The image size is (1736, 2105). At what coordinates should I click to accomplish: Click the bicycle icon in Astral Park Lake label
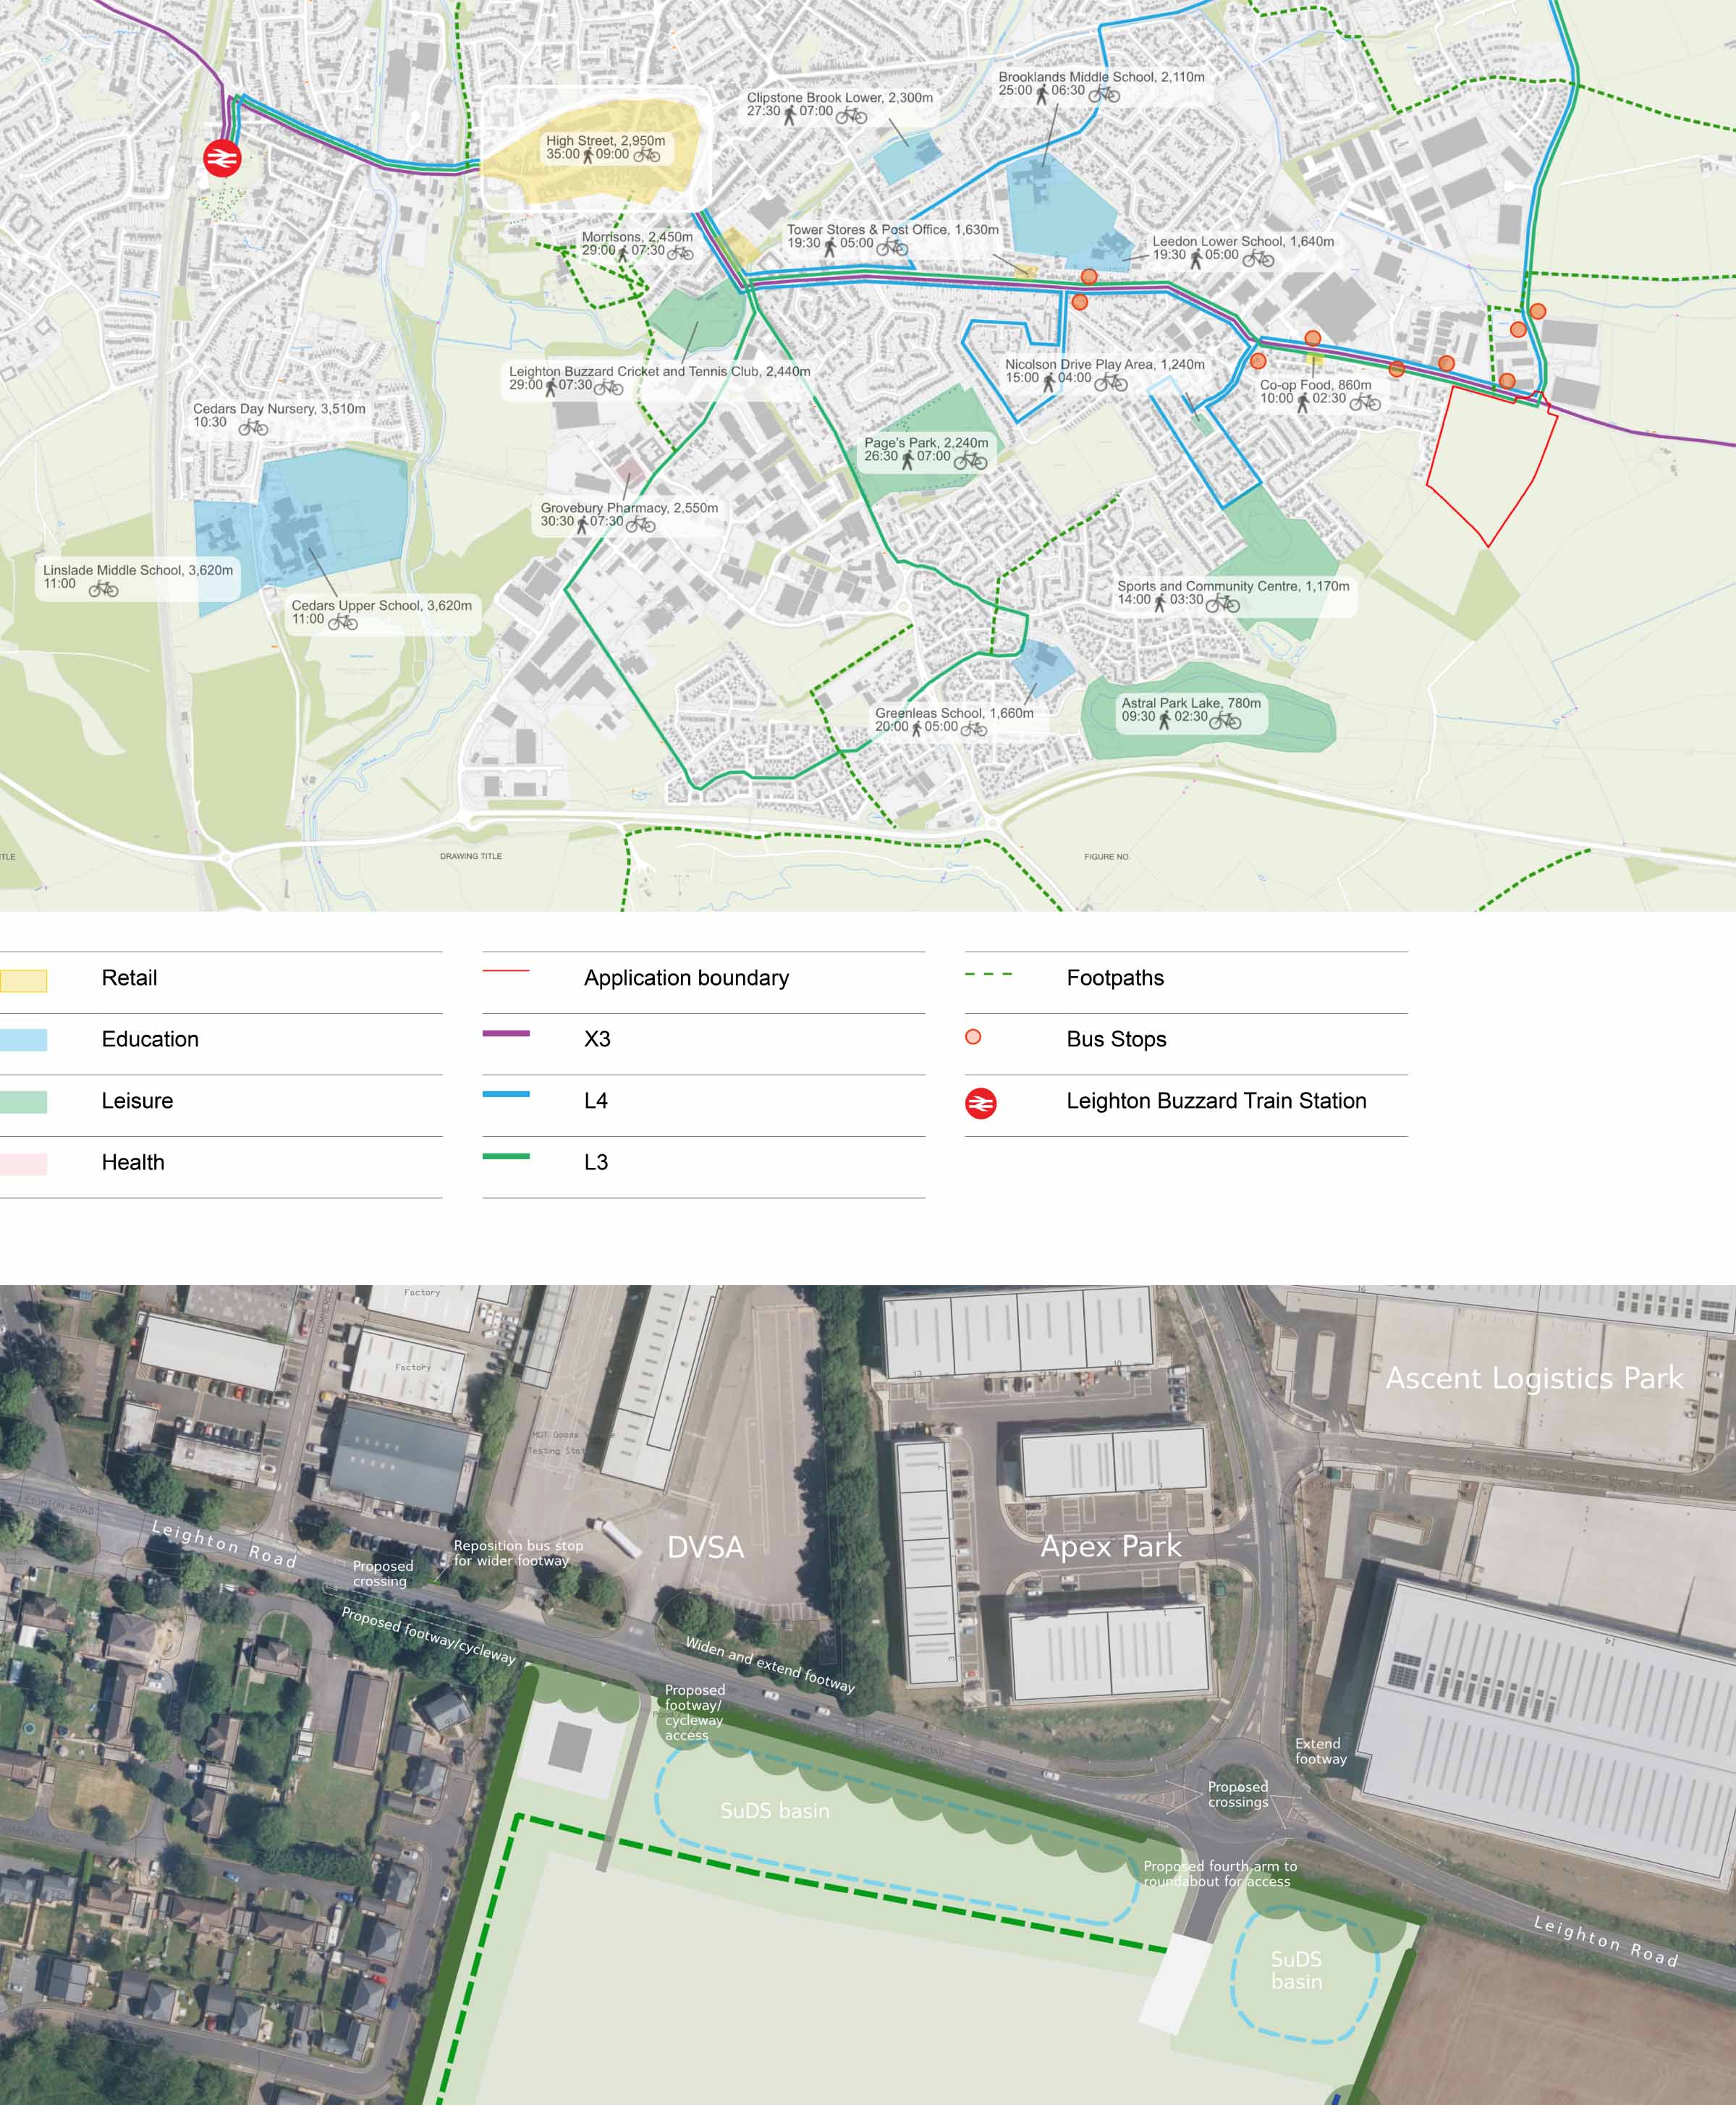pos(1225,719)
